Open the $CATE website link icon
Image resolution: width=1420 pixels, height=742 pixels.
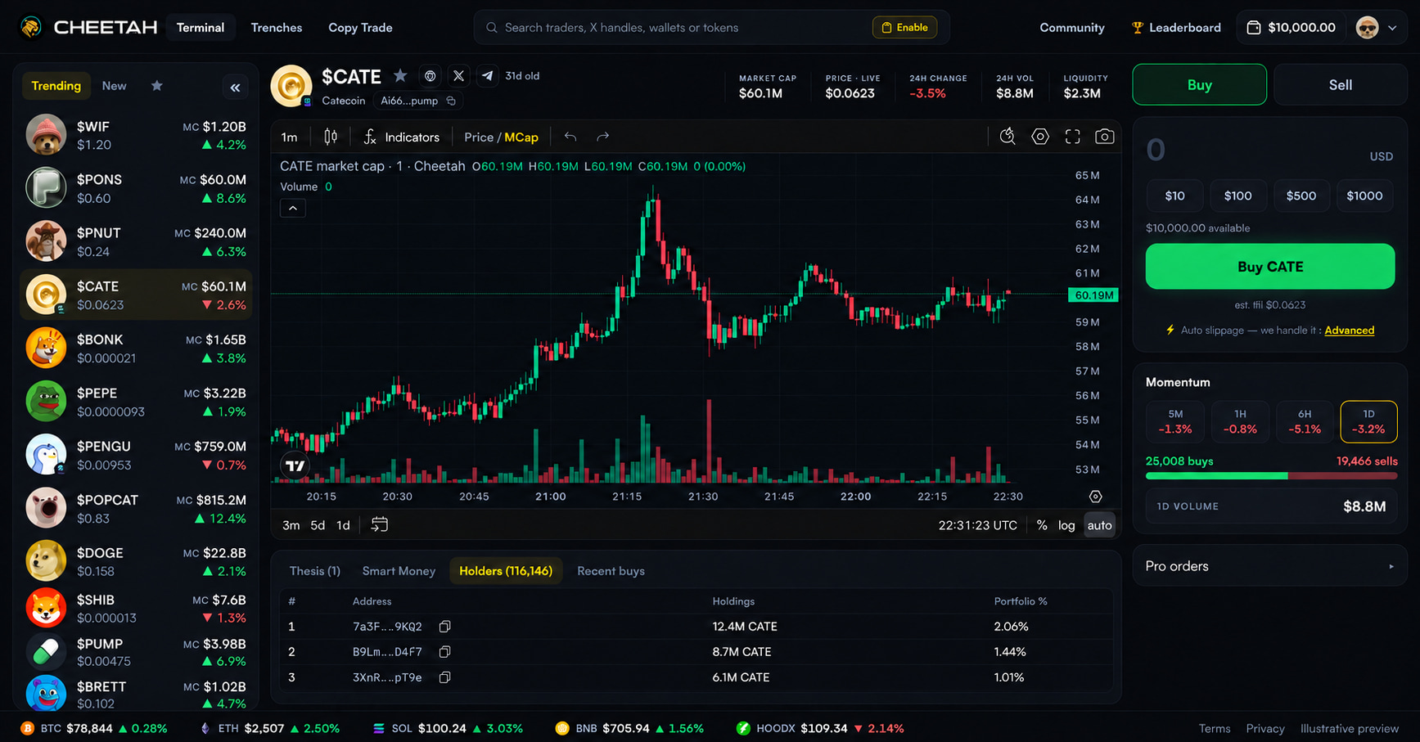430,76
